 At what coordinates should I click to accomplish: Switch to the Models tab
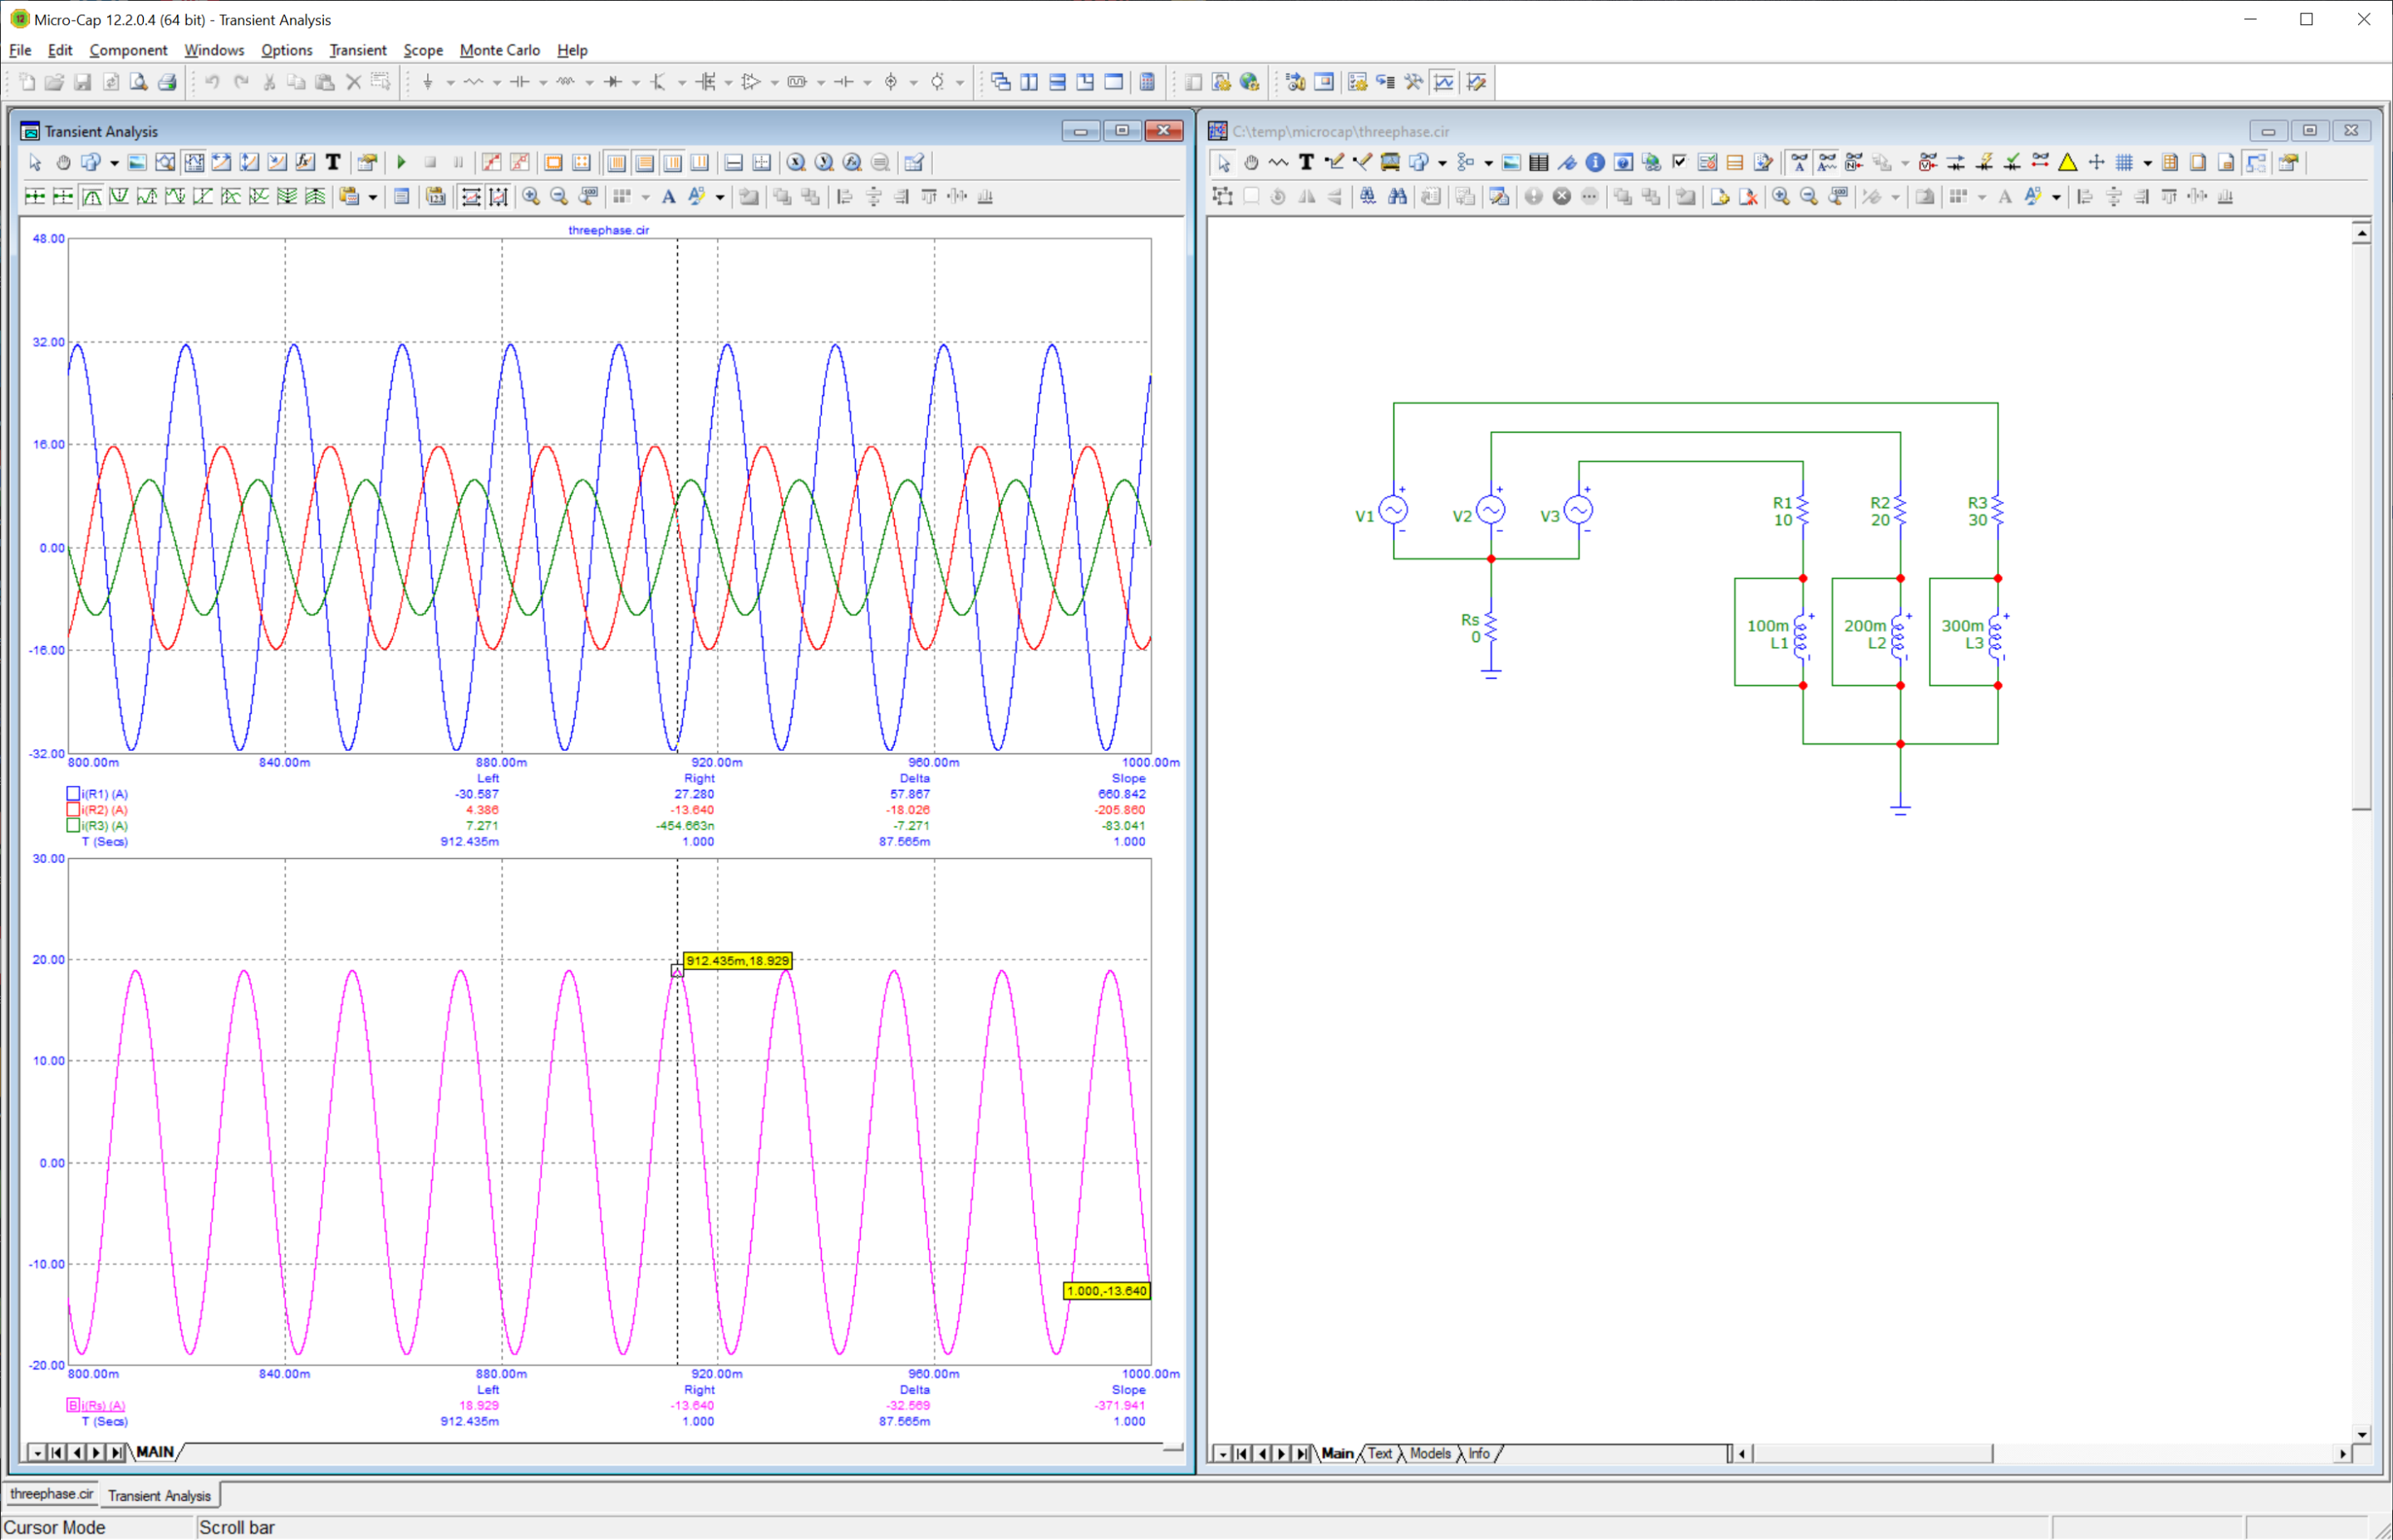pyautogui.click(x=1429, y=1453)
